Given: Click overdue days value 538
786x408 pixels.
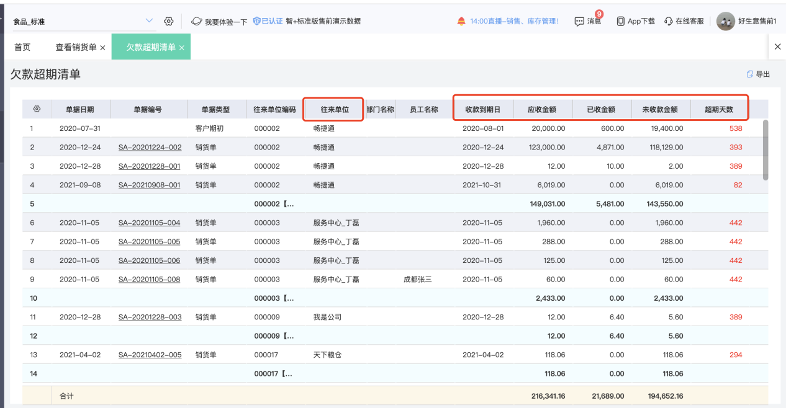Looking at the screenshot, I should coord(736,128).
